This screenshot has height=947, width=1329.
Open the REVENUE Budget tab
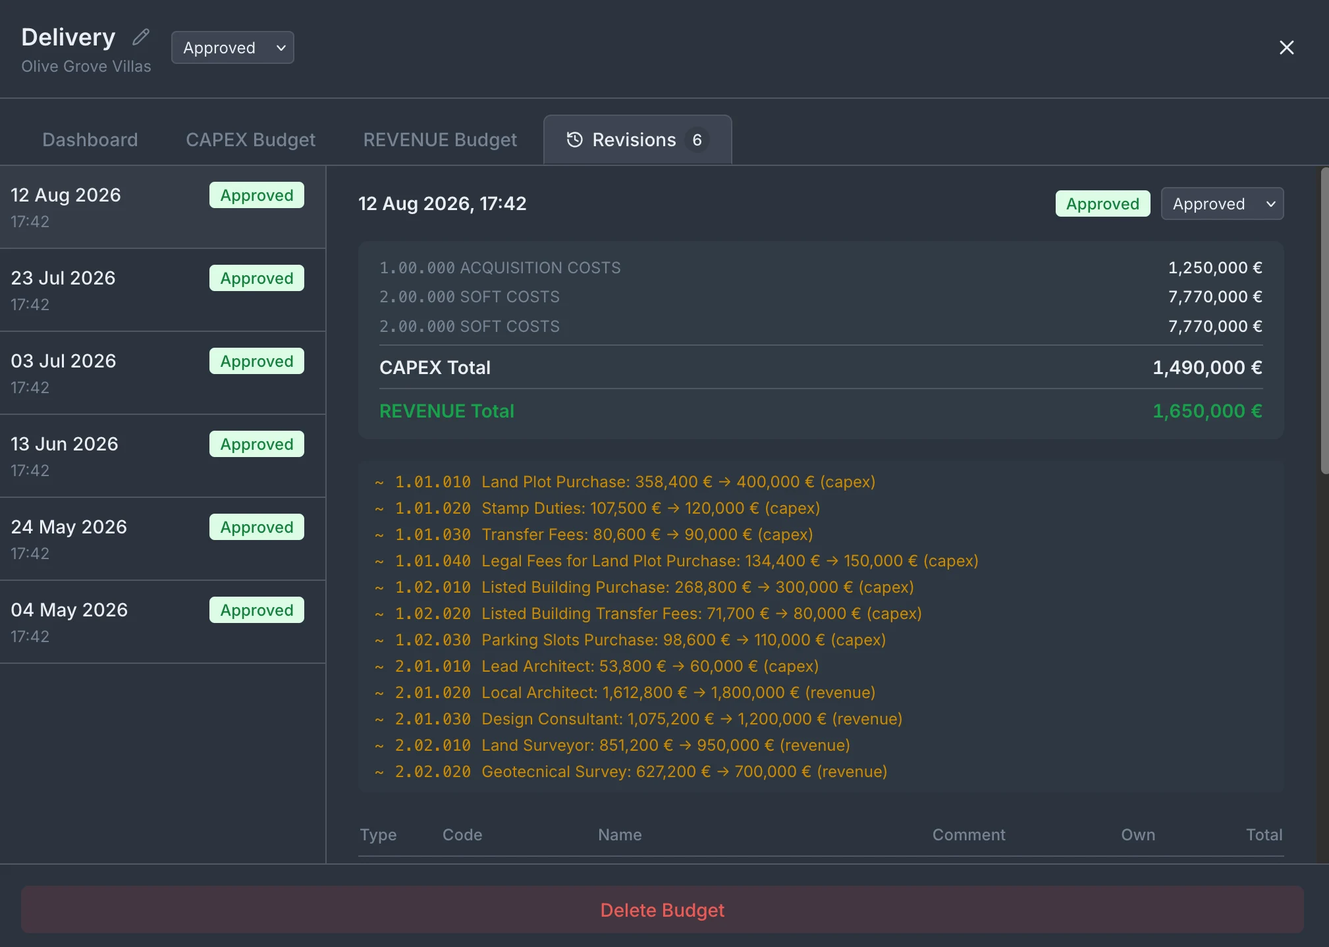(440, 140)
